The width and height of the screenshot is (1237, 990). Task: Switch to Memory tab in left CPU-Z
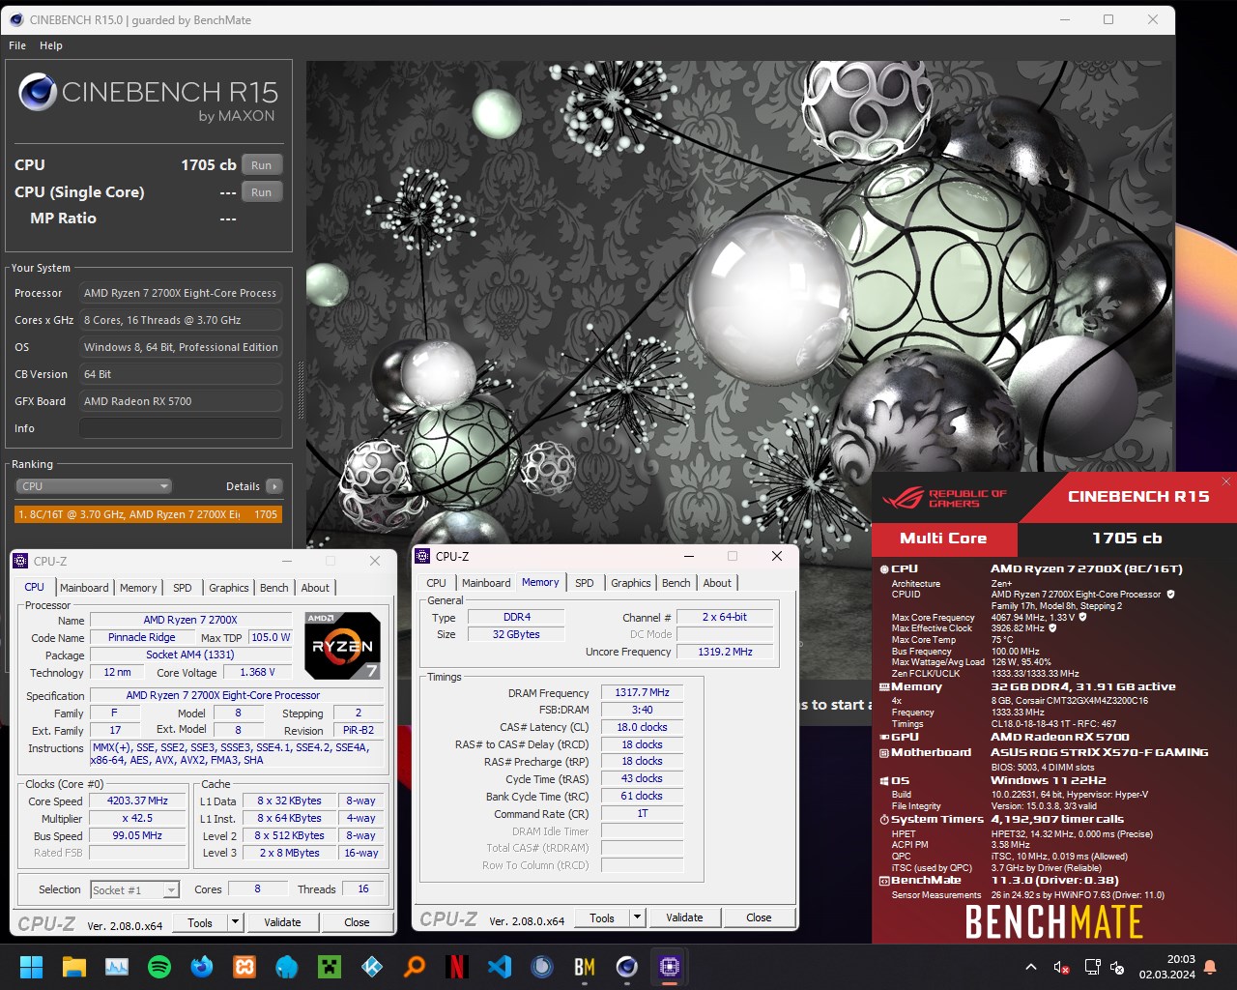click(138, 588)
